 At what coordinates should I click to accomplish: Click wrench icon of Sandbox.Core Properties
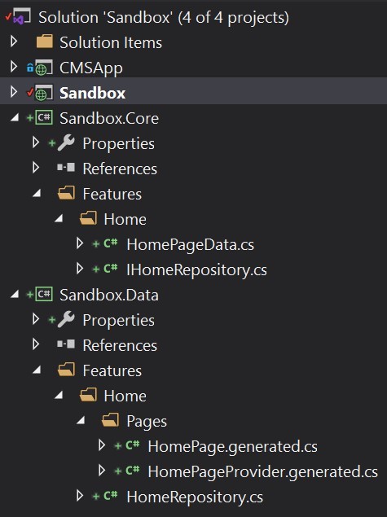[66, 143]
